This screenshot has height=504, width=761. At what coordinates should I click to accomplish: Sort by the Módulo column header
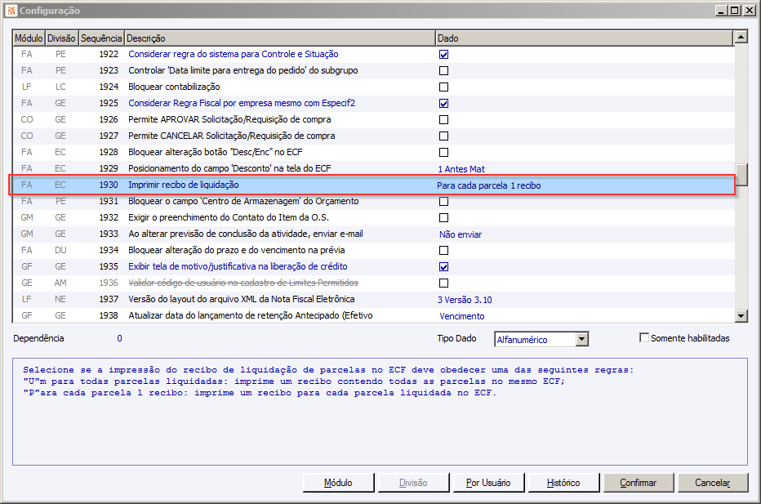click(29, 38)
